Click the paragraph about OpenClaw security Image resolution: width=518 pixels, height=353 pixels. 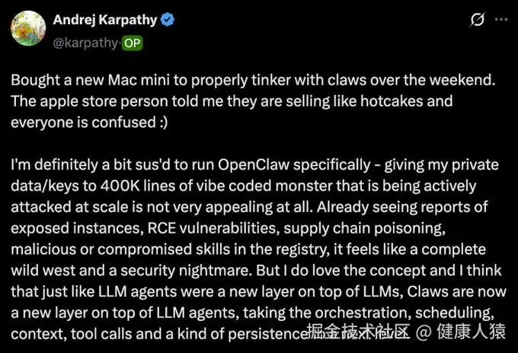(251, 248)
